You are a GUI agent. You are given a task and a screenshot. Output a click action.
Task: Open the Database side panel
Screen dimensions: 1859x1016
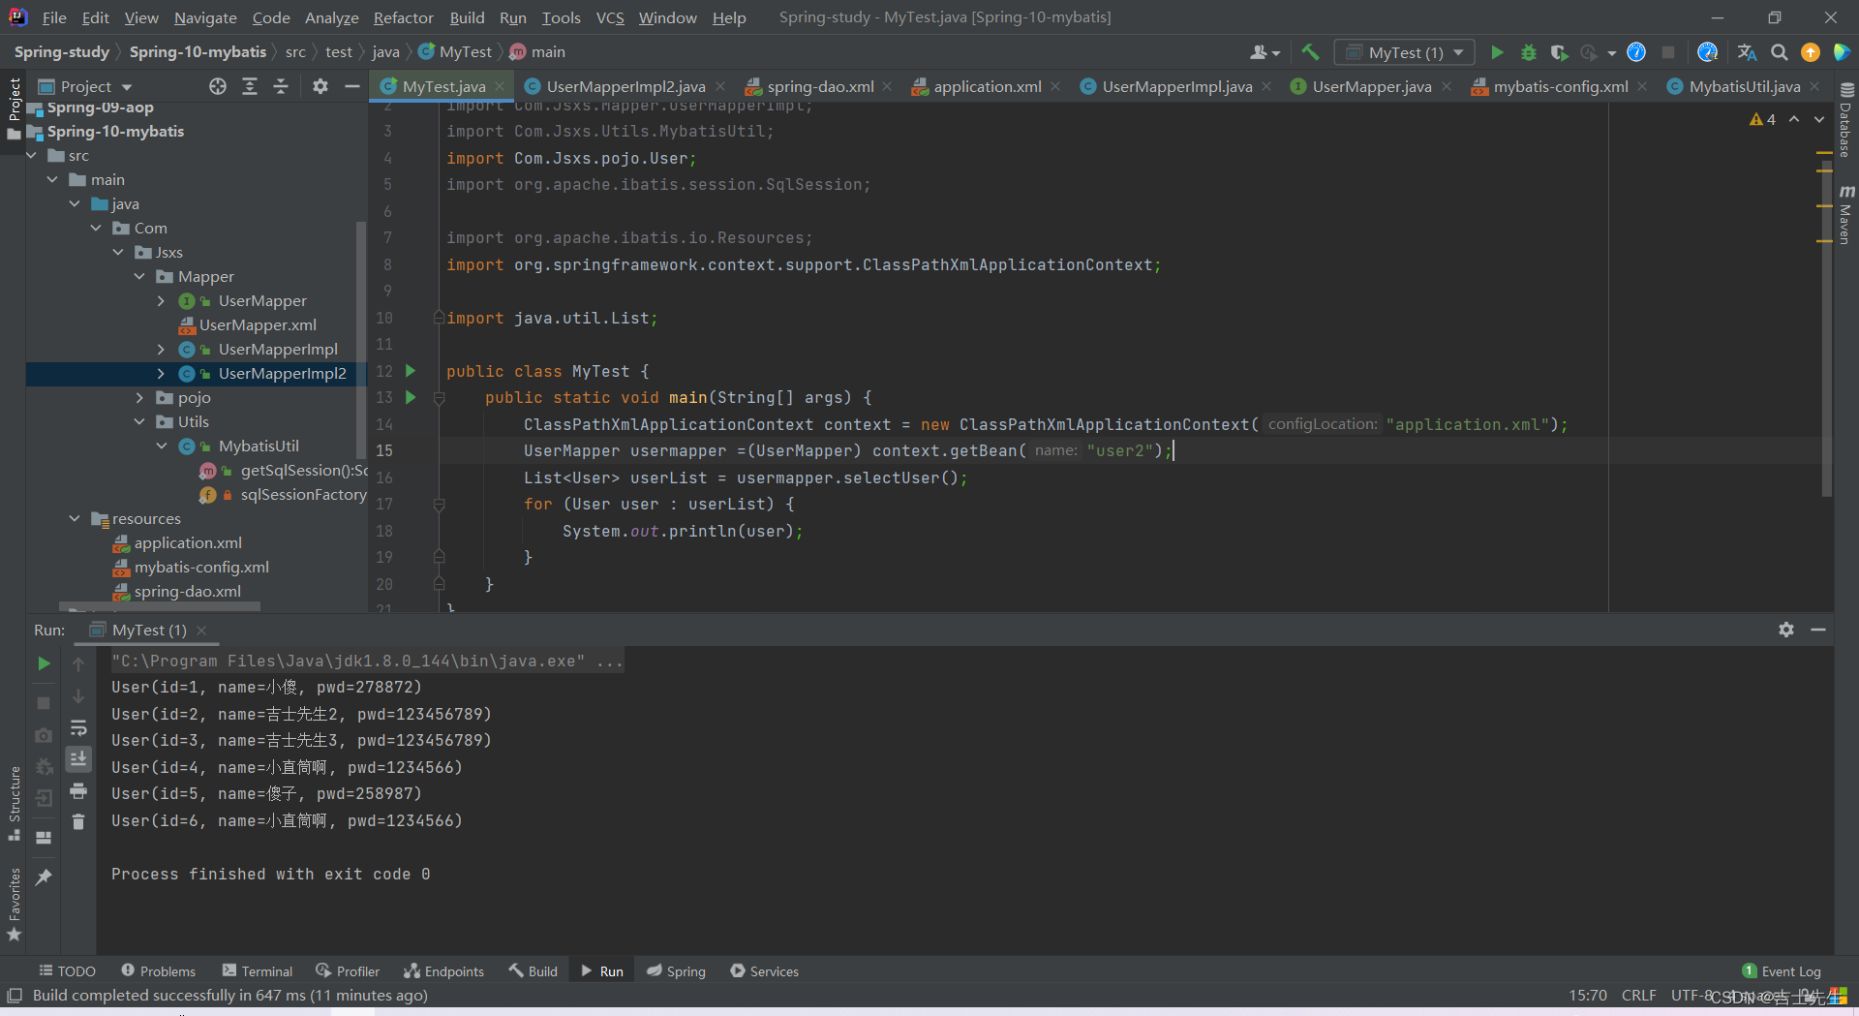(x=1845, y=121)
